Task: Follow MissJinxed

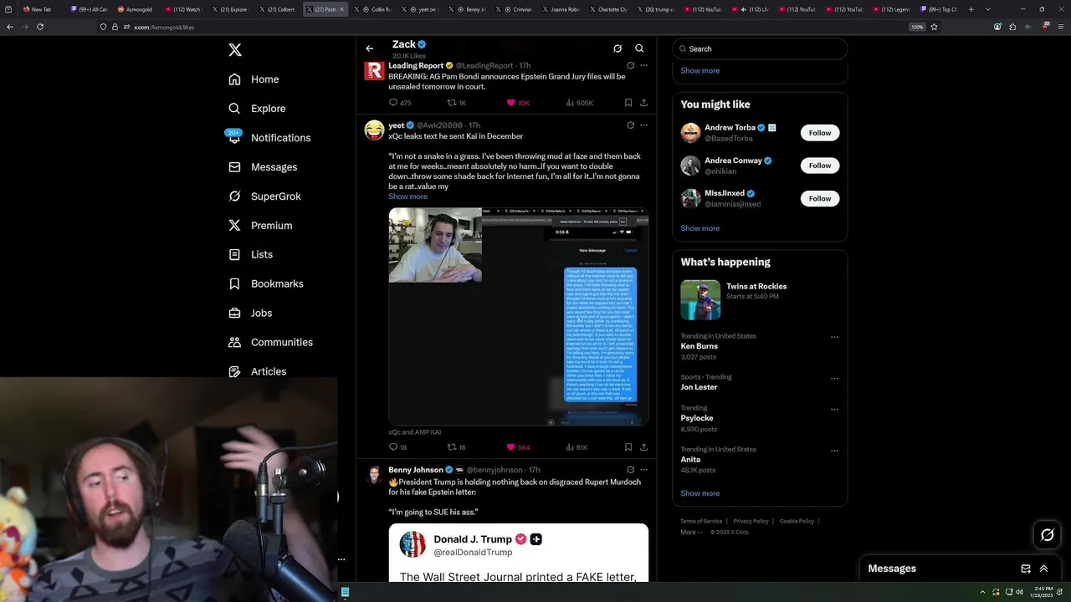Action: [819, 198]
